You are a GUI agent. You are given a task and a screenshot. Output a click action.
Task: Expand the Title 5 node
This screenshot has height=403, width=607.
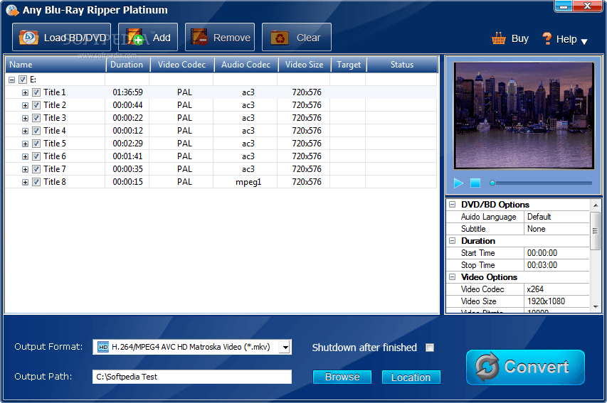coord(25,144)
